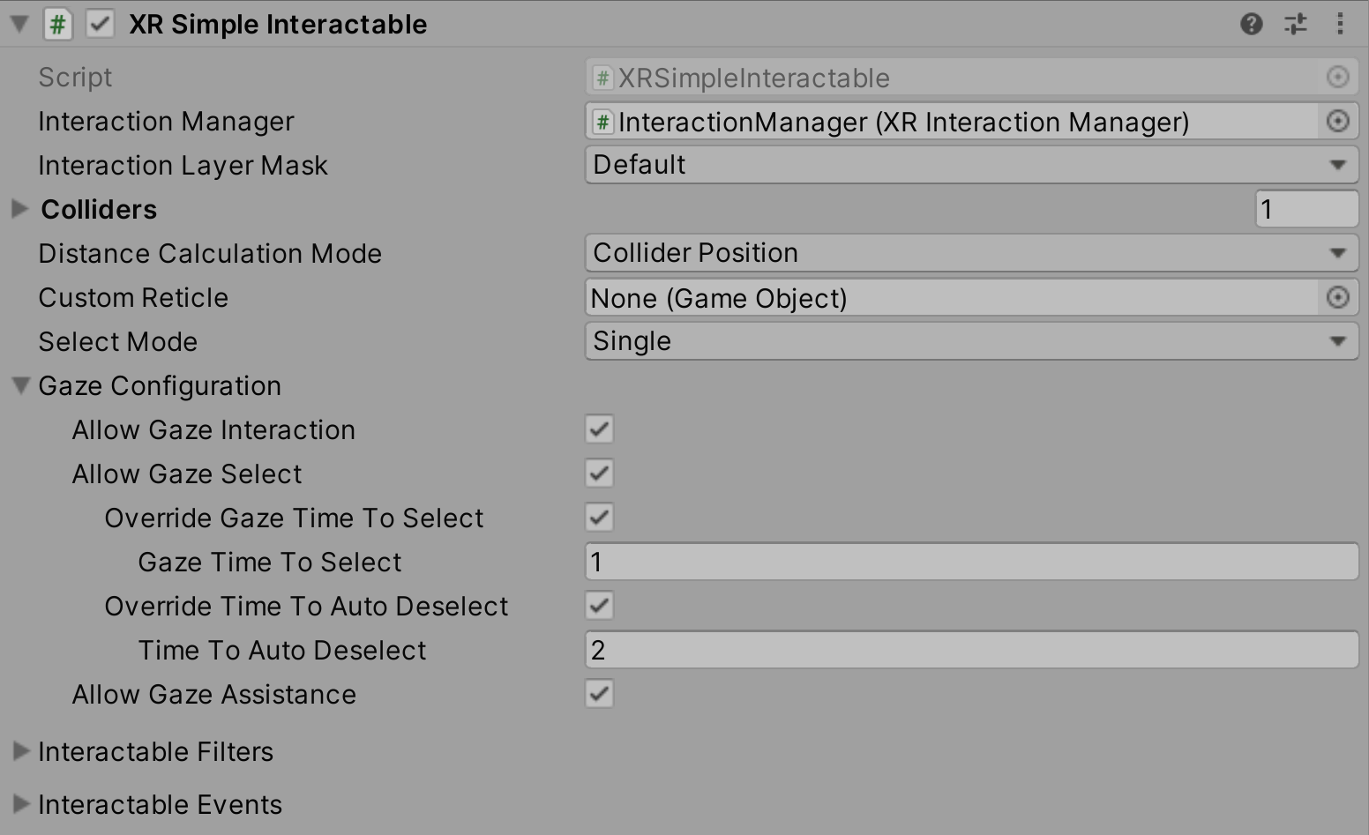This screenshot has width=1369, height=835.
Task: Click the script icon beside the XR Simple Interactable title
Action: click(57, 25)
